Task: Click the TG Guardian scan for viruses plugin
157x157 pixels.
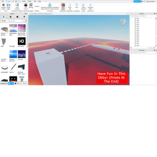Action: pos(50,6)
